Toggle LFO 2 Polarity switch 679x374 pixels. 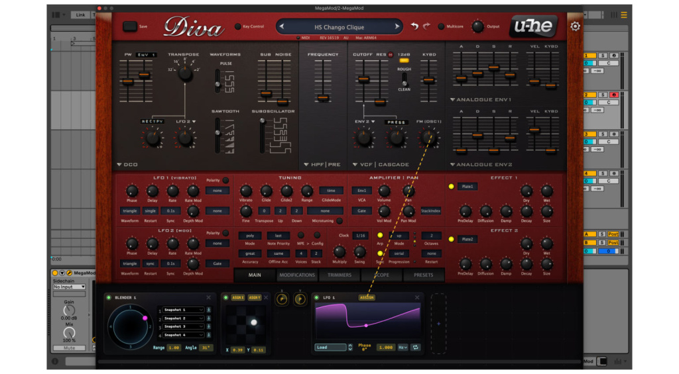point(225,233)
